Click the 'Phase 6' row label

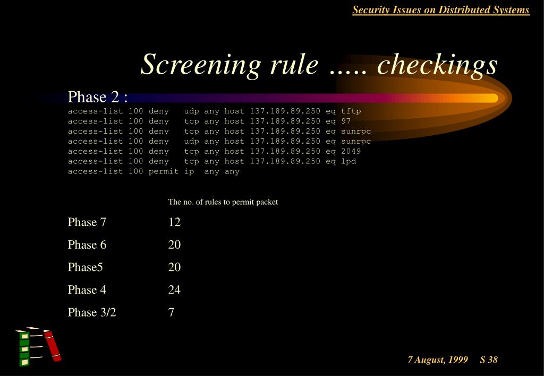pos(87,245)
